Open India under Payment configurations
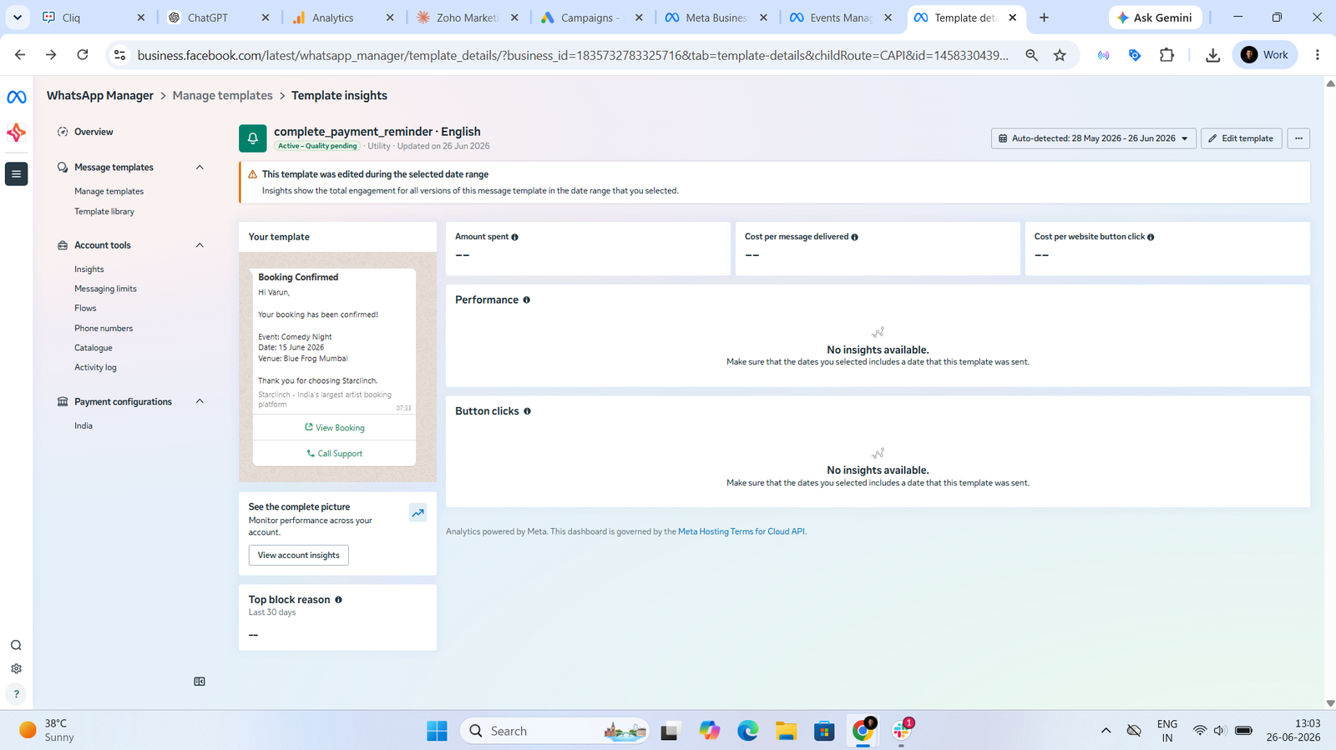This screenshot has width=1336, height=750. coord(83,426)
